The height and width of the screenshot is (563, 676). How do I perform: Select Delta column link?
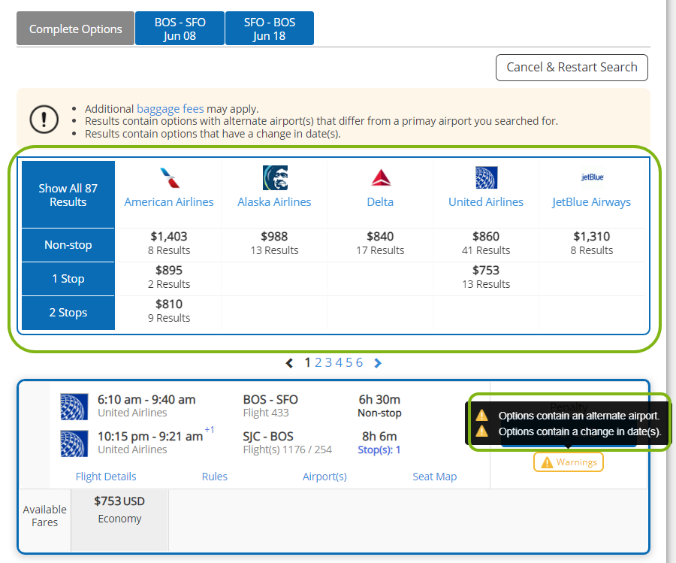(380, 202)
